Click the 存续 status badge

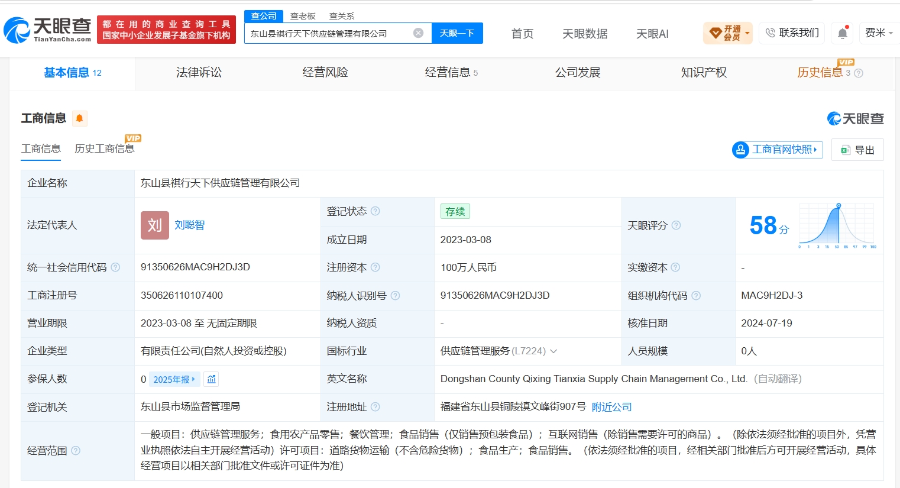pos(455,212)
